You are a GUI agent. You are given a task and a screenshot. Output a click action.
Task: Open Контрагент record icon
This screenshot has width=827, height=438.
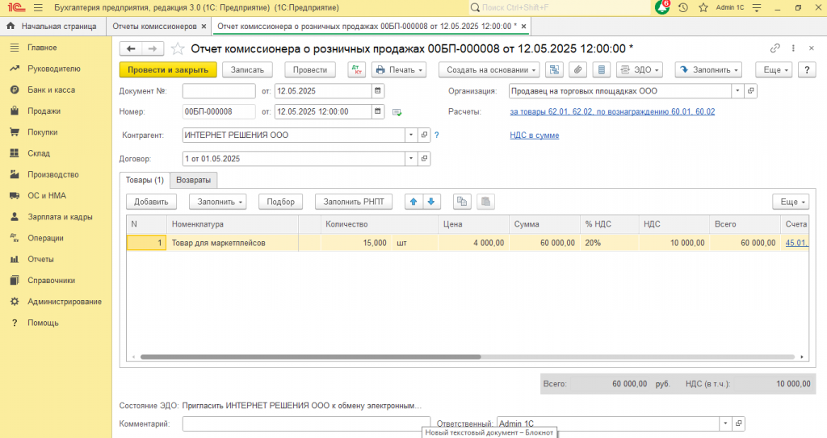click(x=424, y=135)
